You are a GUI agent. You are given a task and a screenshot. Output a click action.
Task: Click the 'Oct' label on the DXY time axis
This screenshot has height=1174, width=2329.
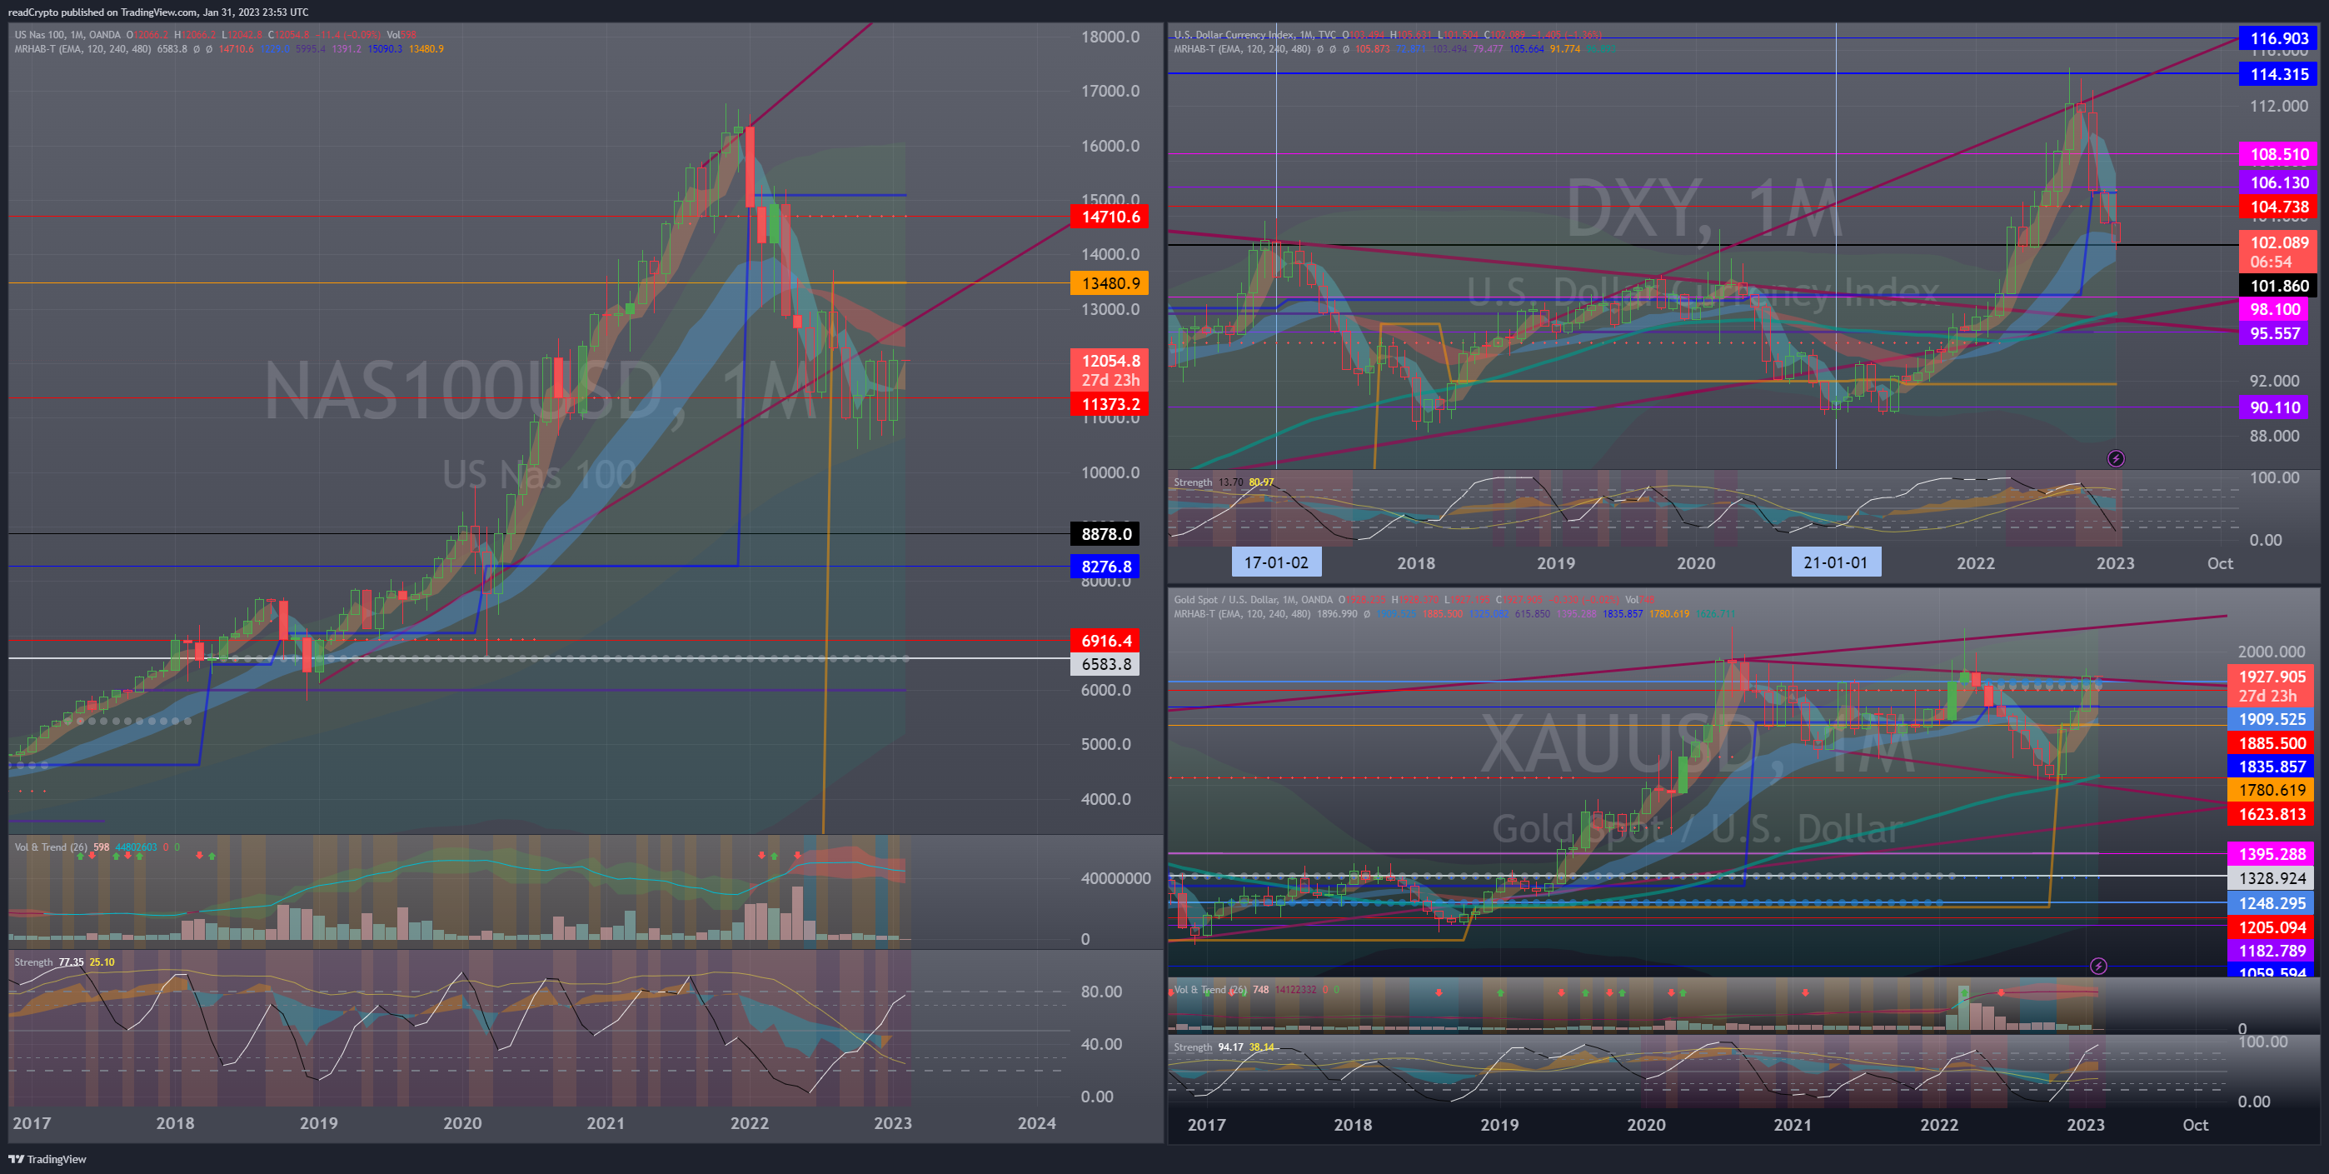coord(2220,563)
